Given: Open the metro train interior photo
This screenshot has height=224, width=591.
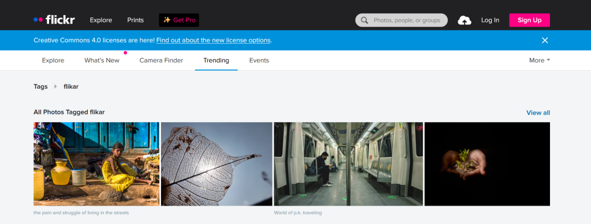Looking at the screenshot, I should 348,164.
